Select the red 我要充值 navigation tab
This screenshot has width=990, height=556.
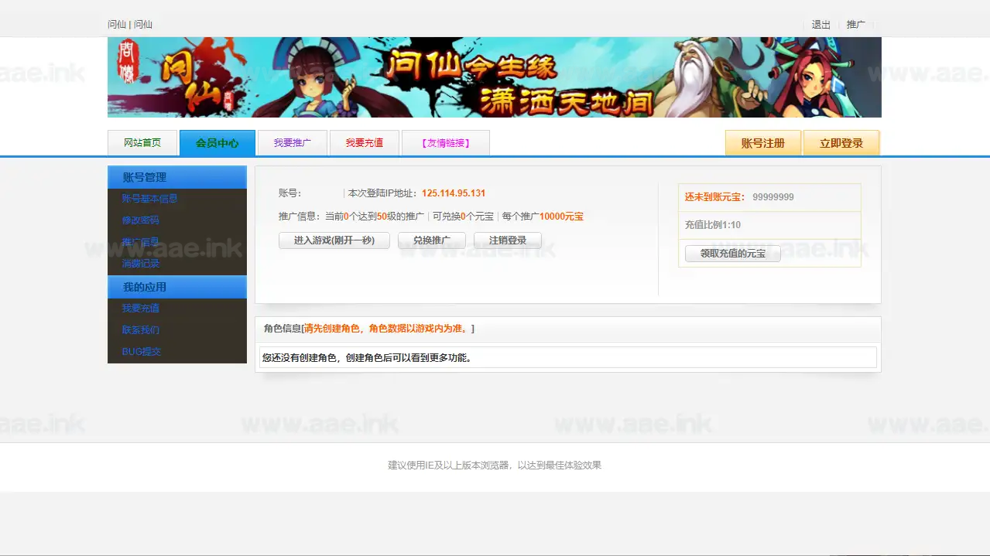[x=365, y=143]
